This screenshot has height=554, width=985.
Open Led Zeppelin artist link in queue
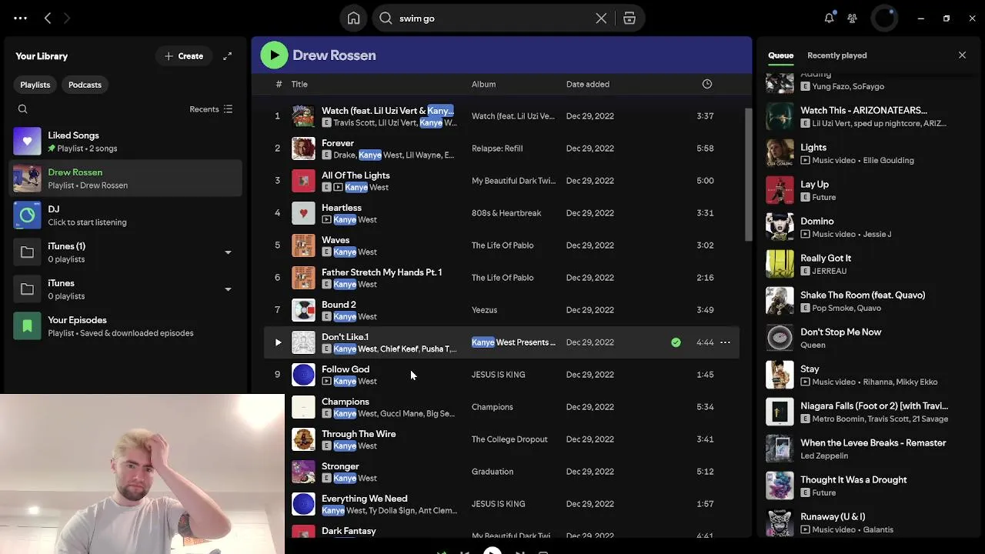(x=824, y=456)
